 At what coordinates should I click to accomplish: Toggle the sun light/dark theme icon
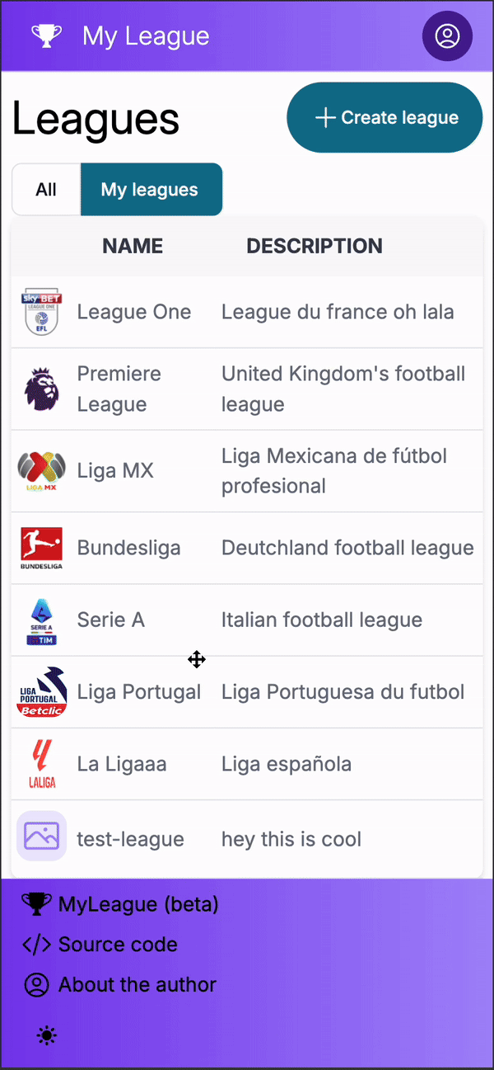pyautogui.click(x=47, y=1035)
